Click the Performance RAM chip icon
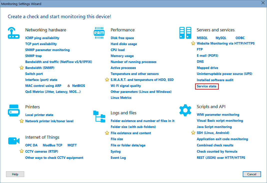 [x=99, y=33]
